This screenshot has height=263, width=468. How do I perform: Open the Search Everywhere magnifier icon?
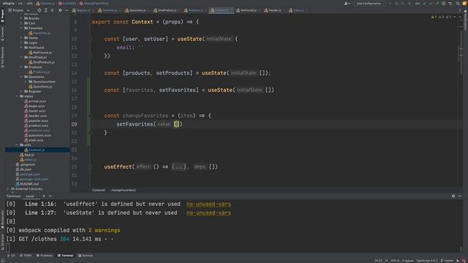tap(458, 4)
